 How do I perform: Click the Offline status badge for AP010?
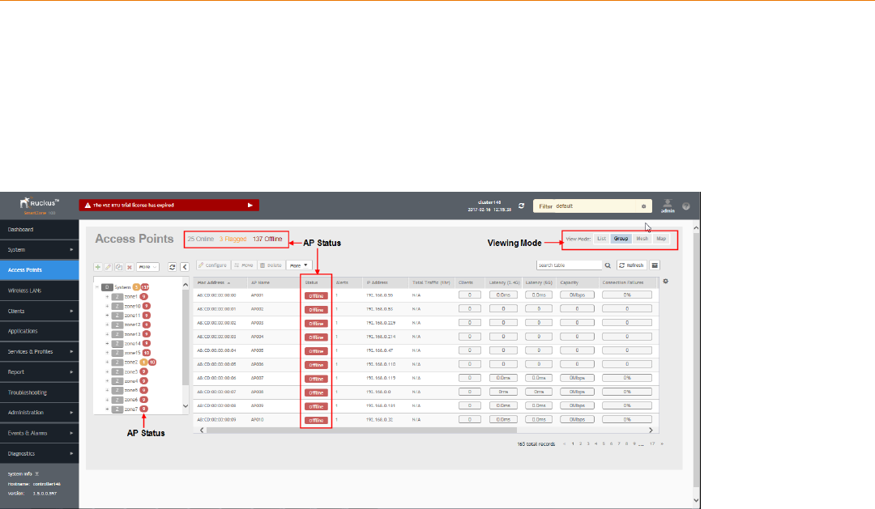316,420
